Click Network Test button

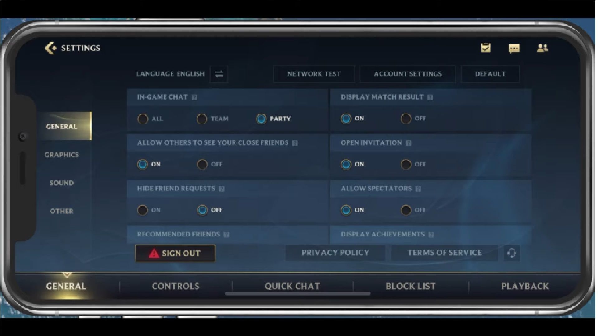[313, 74]
